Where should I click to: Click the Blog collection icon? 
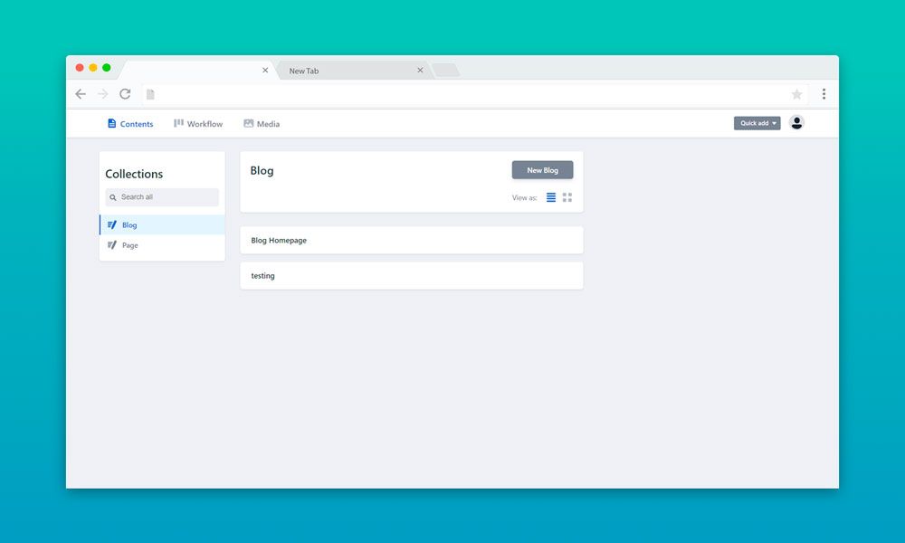pyautogui.click(x=112, y=225)
